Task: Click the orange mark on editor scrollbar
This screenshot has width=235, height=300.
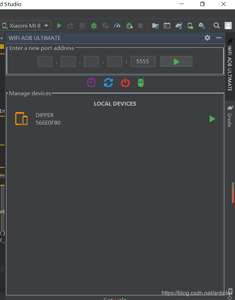Action: pyautogui.click(x=233, y=195)
